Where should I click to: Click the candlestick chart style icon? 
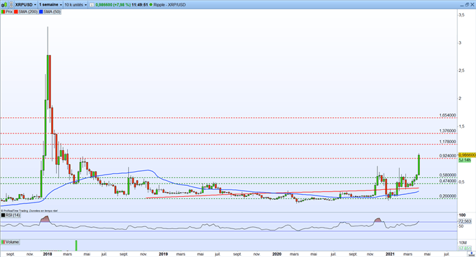[x=4, y=5]
